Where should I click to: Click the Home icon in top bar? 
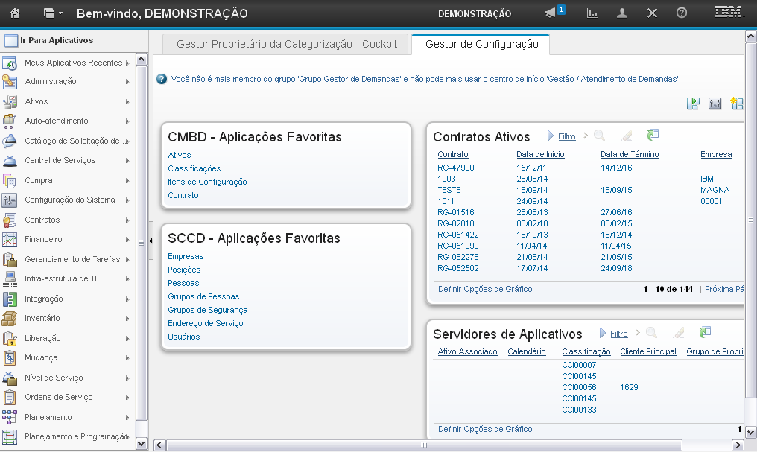coord(15,13)
